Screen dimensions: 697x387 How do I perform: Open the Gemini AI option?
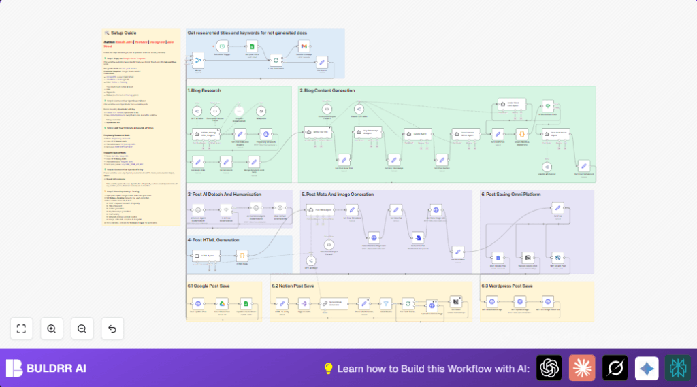tap(647, 368)
